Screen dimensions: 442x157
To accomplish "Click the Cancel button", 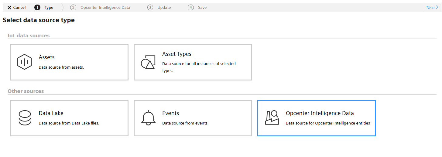I will (x=16, y=8).
